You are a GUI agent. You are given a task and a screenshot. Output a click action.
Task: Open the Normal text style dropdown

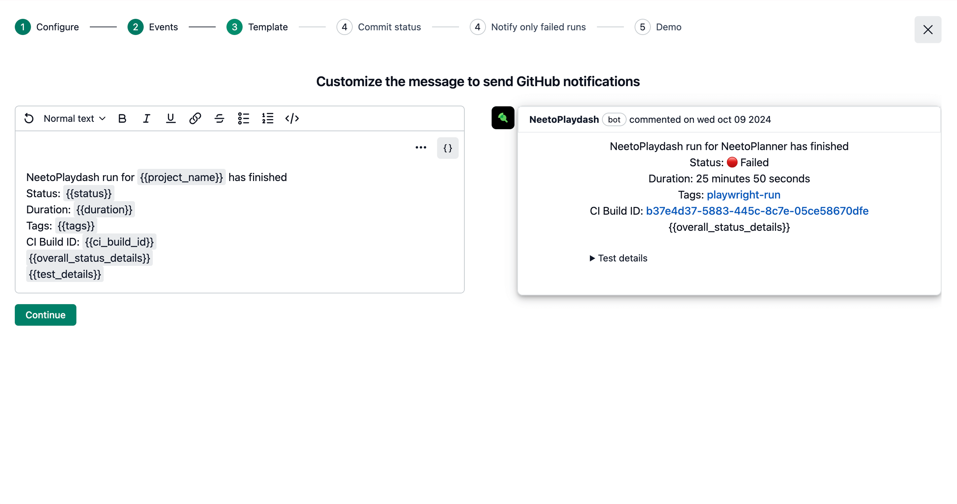[74, 118]
